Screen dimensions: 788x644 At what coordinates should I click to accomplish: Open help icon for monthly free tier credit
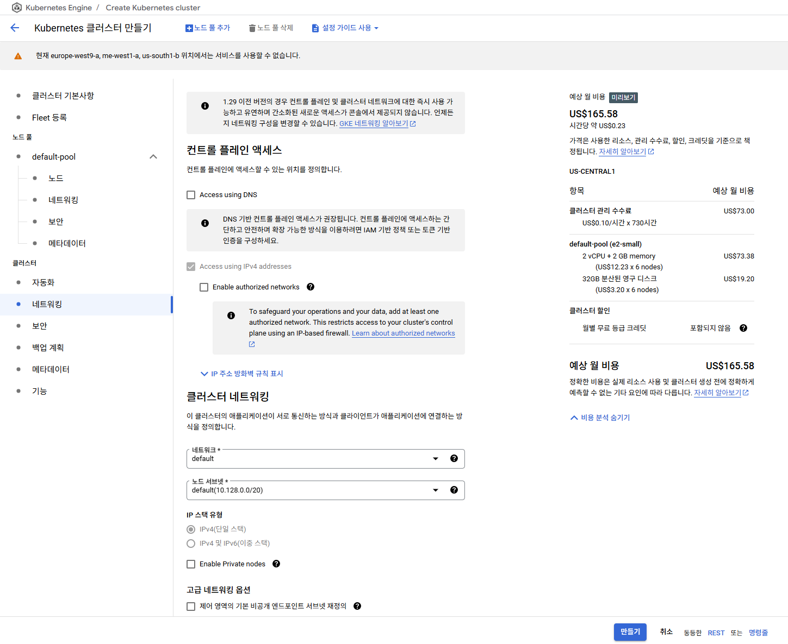coord(743,328)
